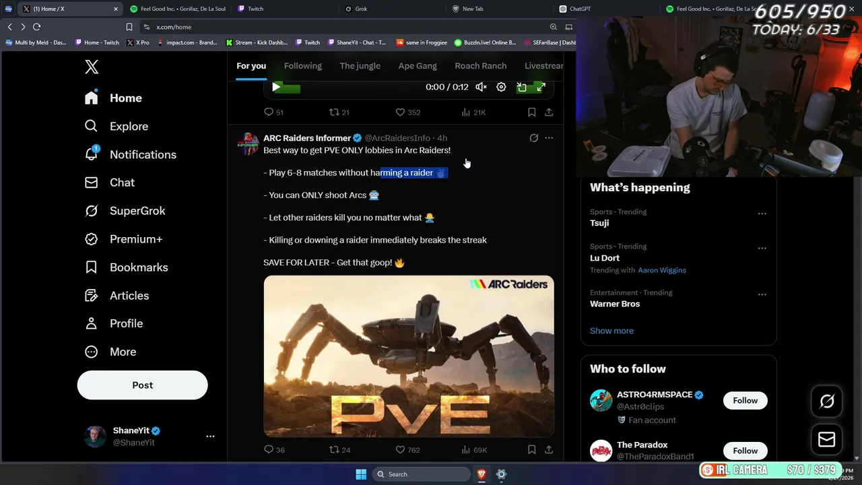
Task: Open options for Lu Dort trend
Action: coord(762,248)
